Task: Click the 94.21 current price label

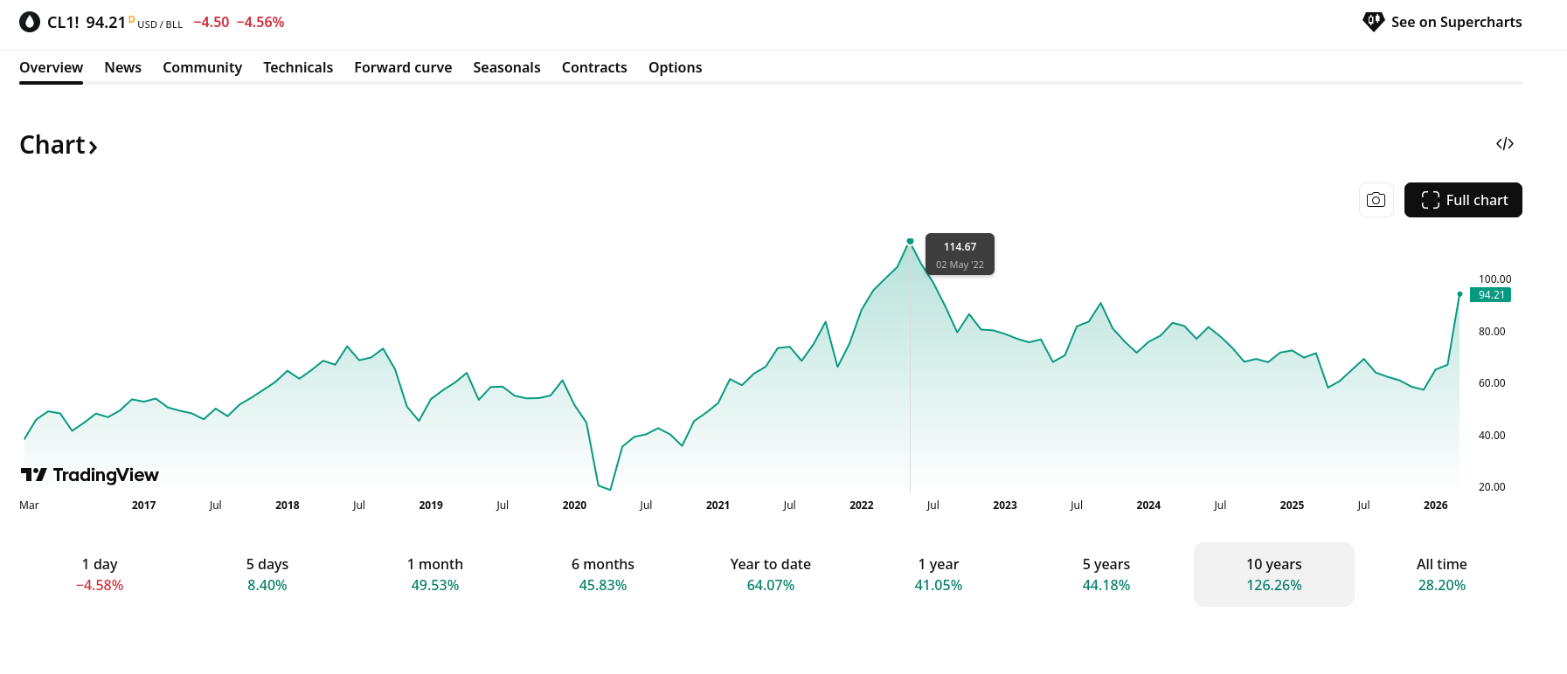Action: click(1491, 295)
